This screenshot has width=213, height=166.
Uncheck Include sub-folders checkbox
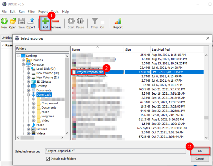click(x=48, y=159)
